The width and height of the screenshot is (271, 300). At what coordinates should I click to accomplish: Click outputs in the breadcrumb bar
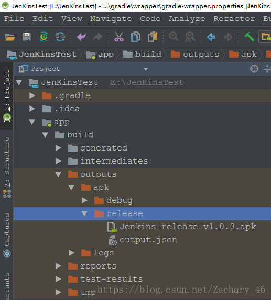point(195,55)
